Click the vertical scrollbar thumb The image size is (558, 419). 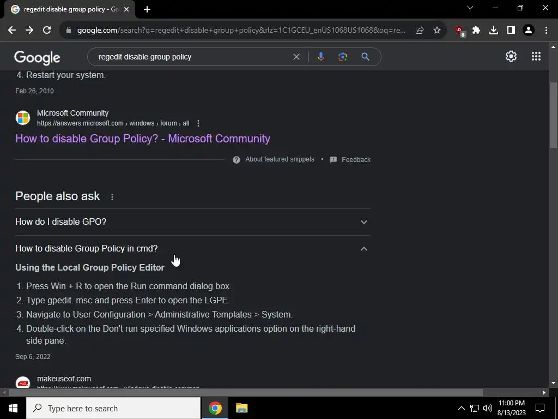pyautogui.click(x=553, y=115)
